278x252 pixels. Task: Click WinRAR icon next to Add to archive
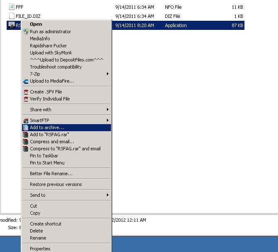(26, 127)
